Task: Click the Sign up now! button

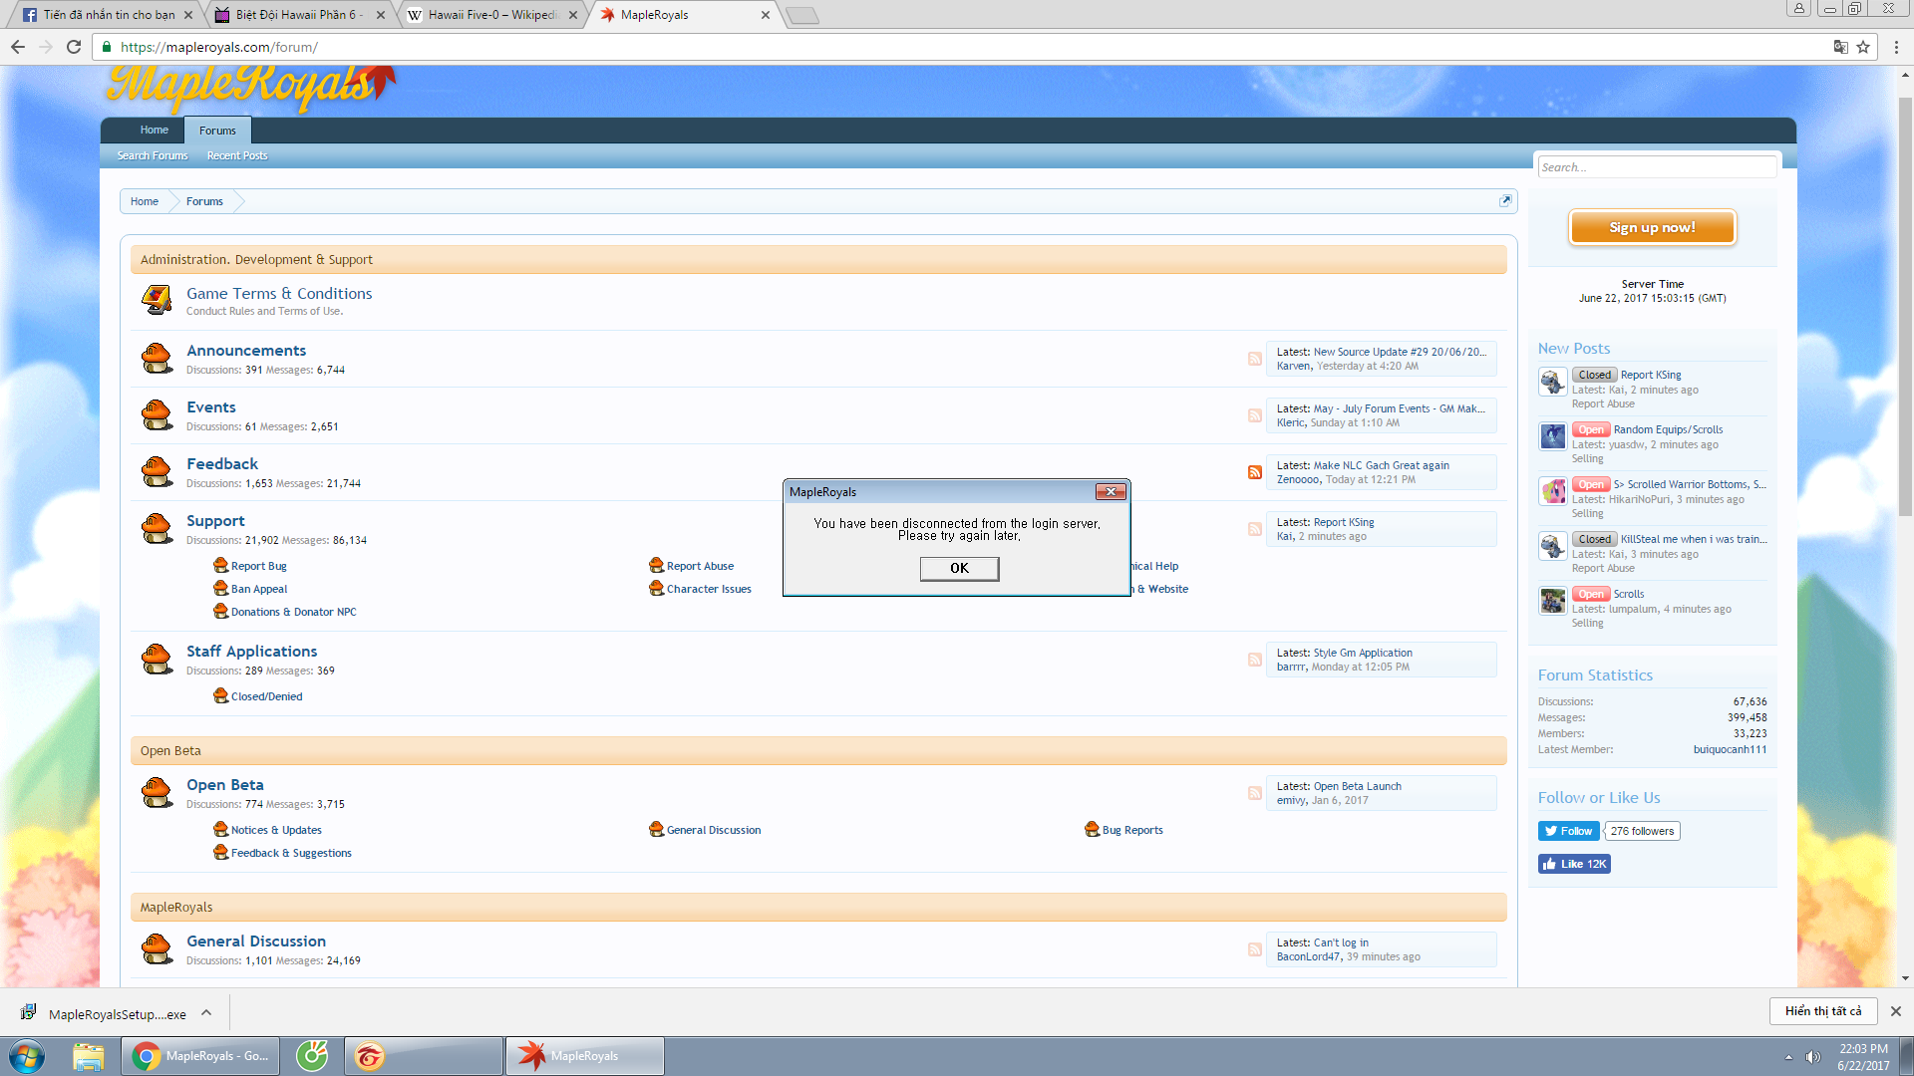Action: pos(1652,227)
